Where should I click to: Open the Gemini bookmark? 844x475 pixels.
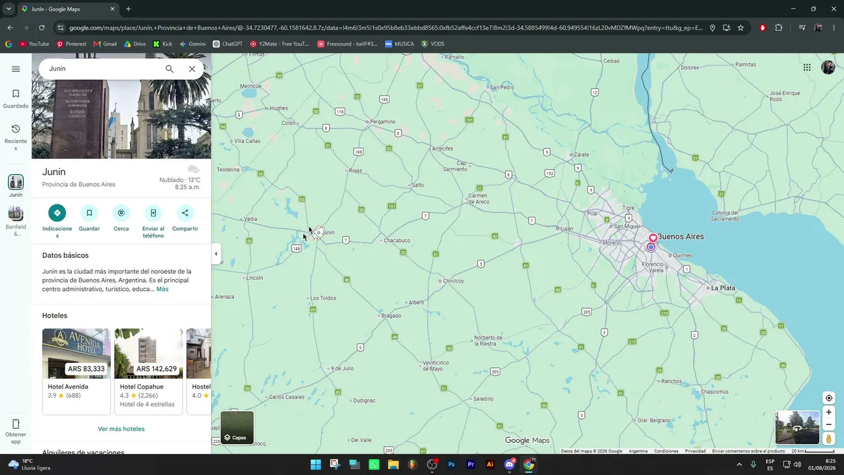tap(192, 44)
